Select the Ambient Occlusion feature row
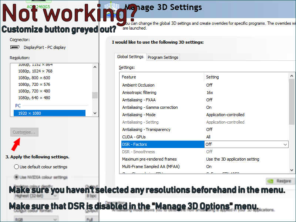The image size is (296, 222). (x=205, y=85)
